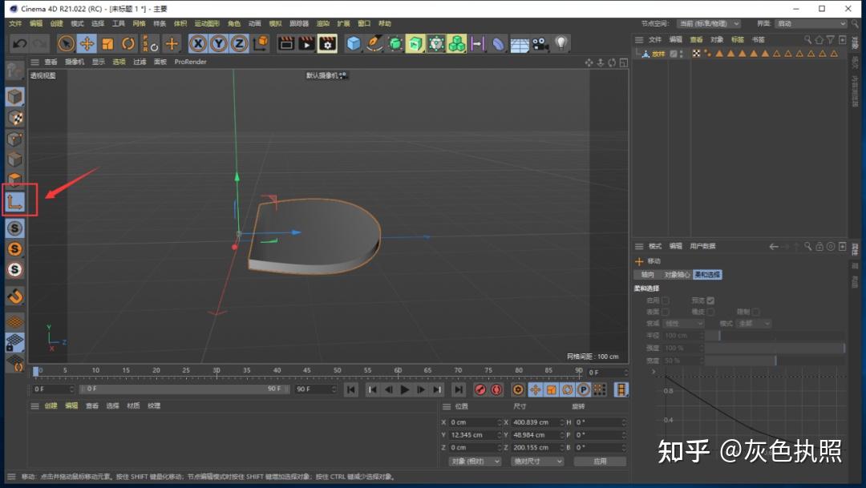This screenshot has width=866, height=488.
Task: Toggle the X axis lock icon
Action: click(197, 43)
